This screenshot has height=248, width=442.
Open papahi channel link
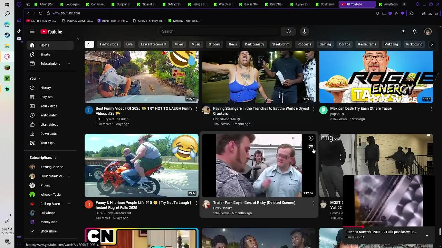tap(335, 114)
